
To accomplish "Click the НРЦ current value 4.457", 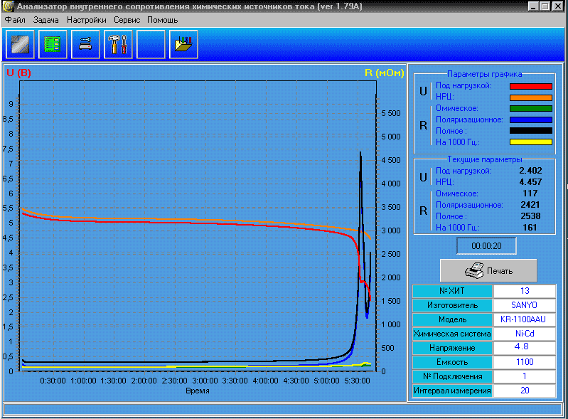I will [530, 182].
